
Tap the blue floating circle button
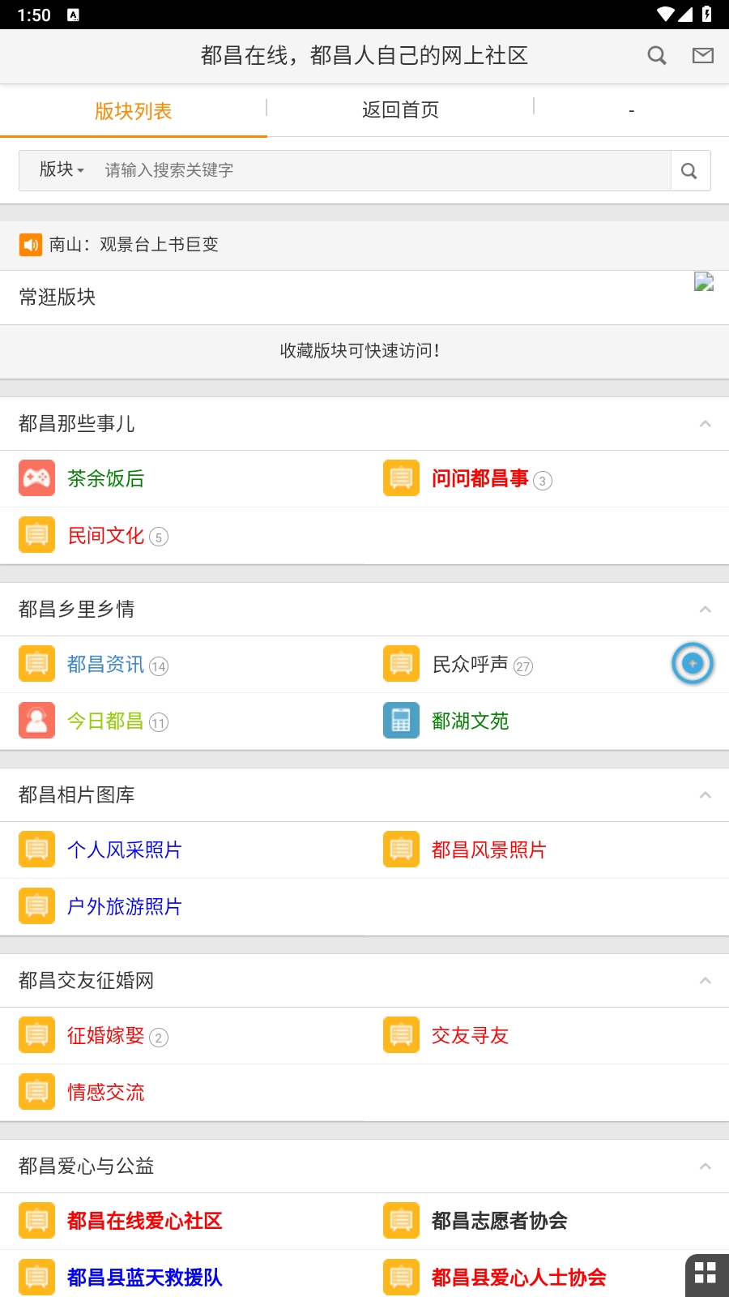click(693, 663)
